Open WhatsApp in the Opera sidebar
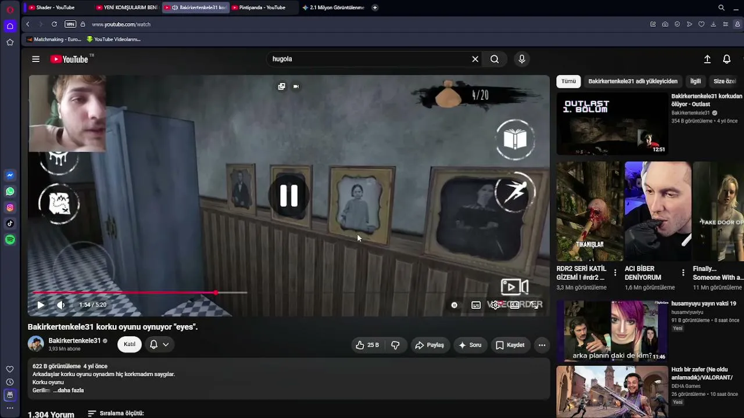Image resolution: width=744 pixels, height=418 pixels. [x=10, y=192]
